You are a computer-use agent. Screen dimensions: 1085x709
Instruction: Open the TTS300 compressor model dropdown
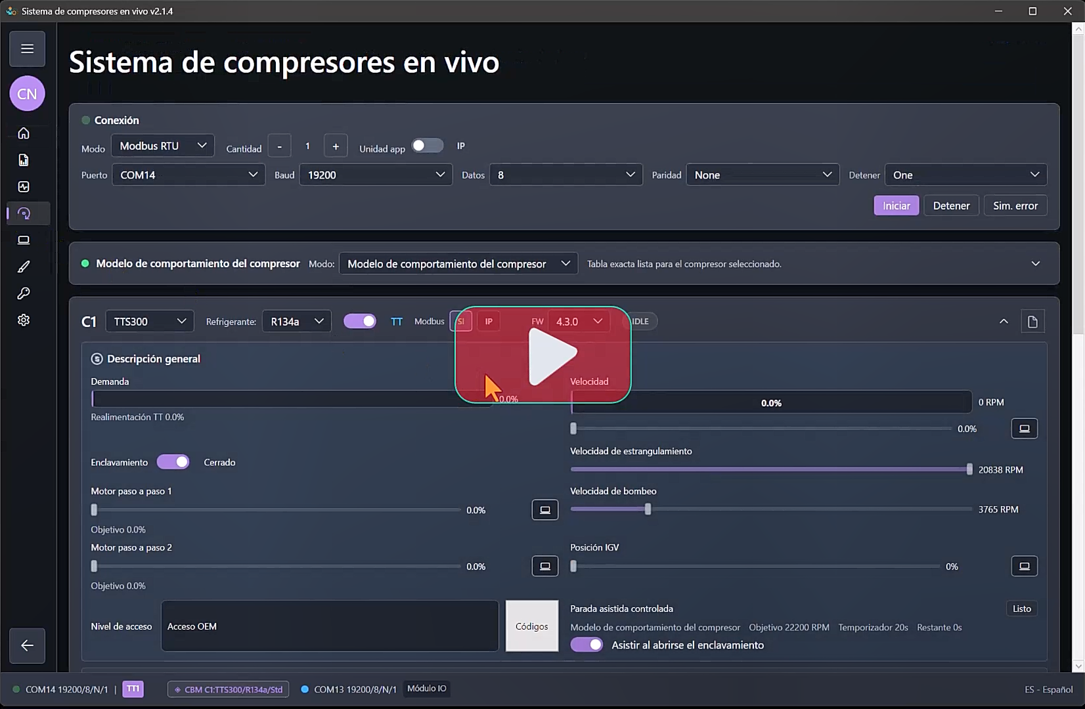(x=150, y=321)
